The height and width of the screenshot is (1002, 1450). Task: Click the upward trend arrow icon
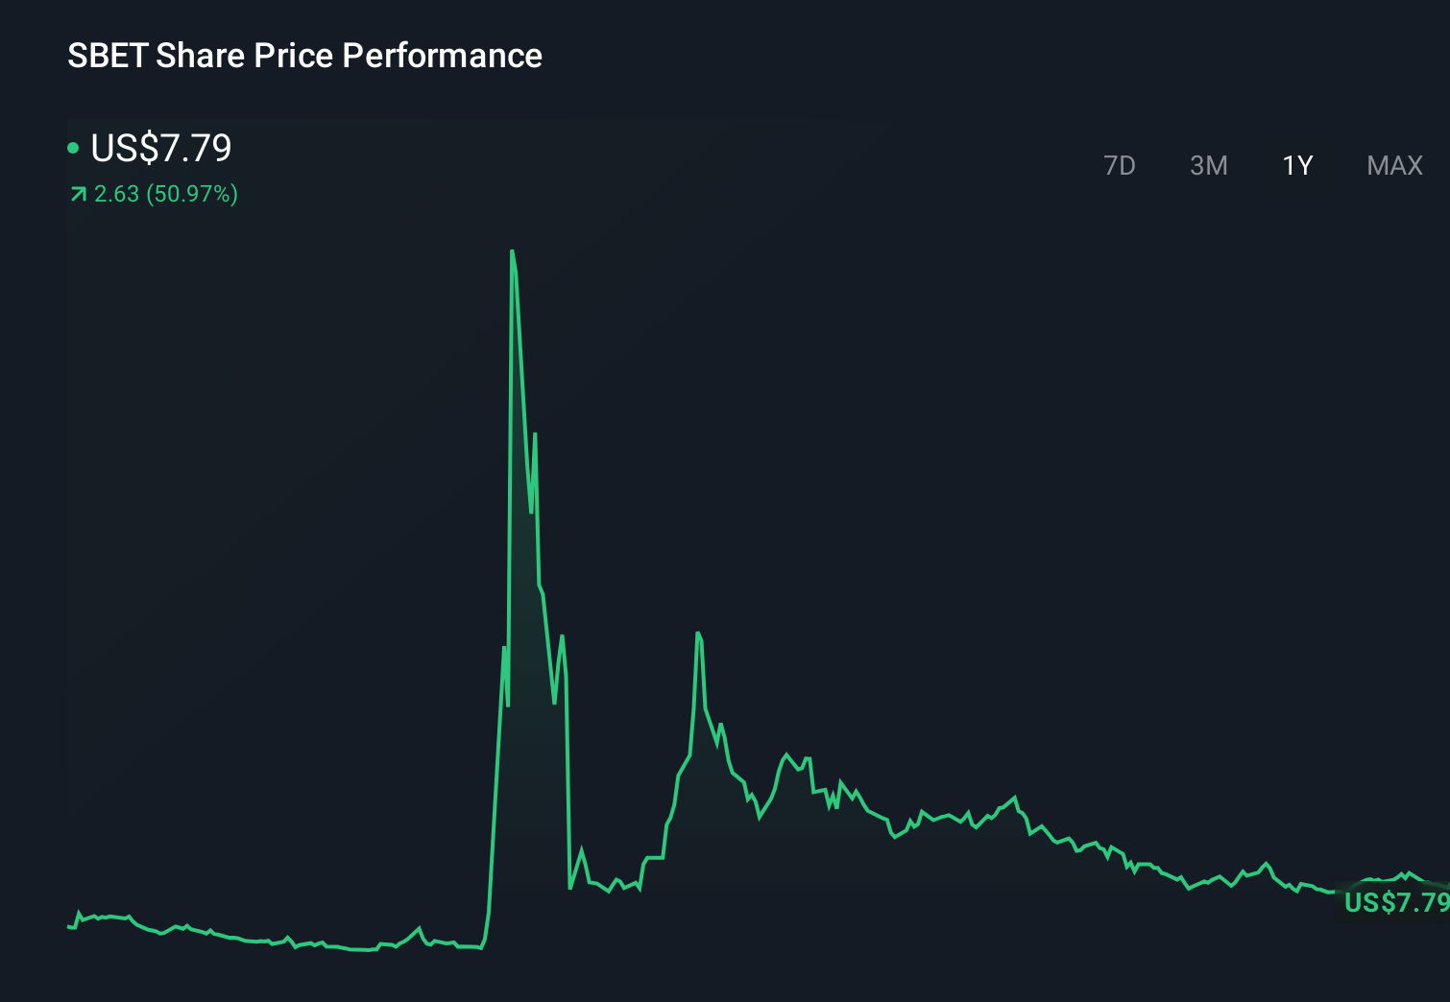click(x=77, y=194)
